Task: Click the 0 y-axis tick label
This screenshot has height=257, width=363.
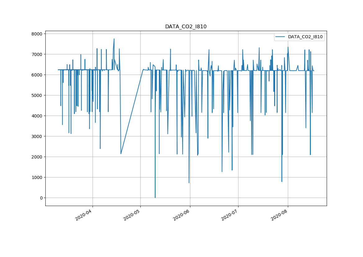Action: pos(41,198)
